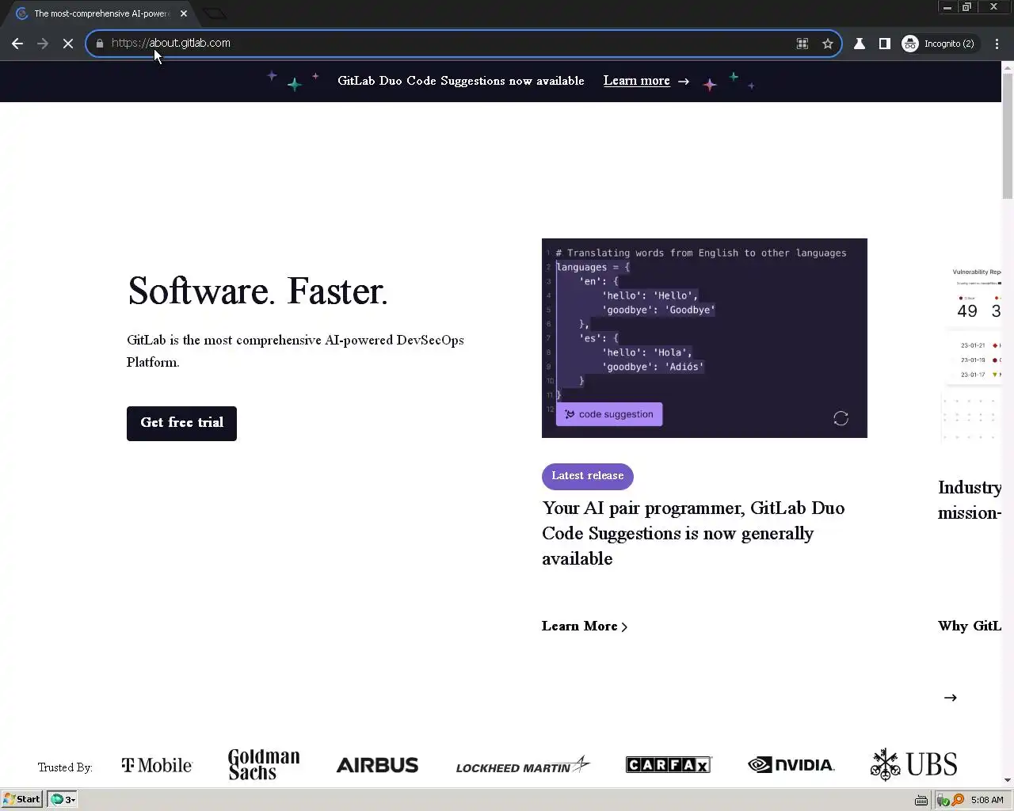
Task: Open the Windows Start menu
Action: pos(22,799)
